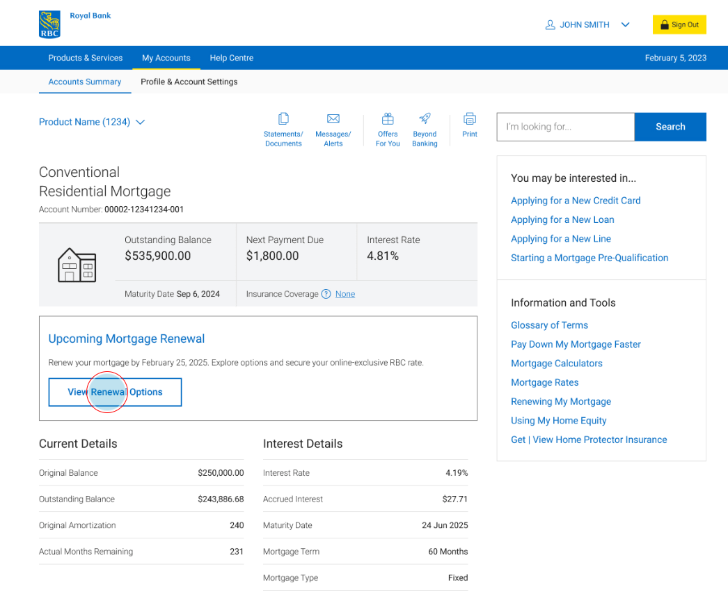Image resolution: width=728 pixels, height=606 pixels.
Task: Click the user profile icon beside JOHN SMITH
Action: click(550, 24)
